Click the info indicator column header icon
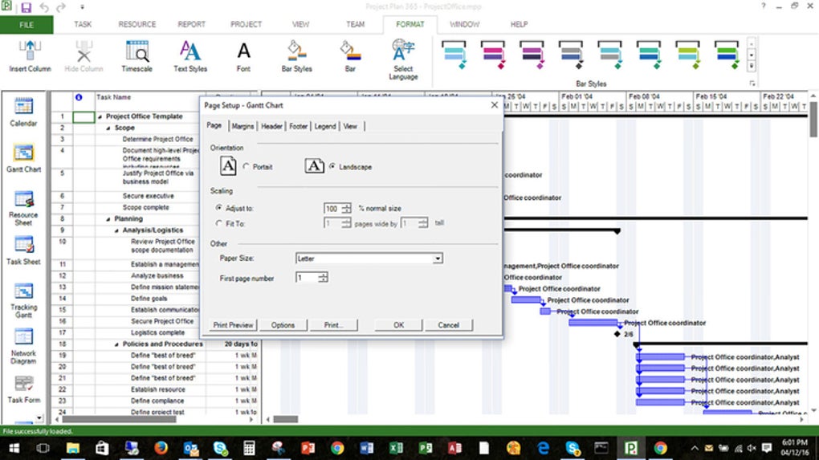 (x=79, y=97)
